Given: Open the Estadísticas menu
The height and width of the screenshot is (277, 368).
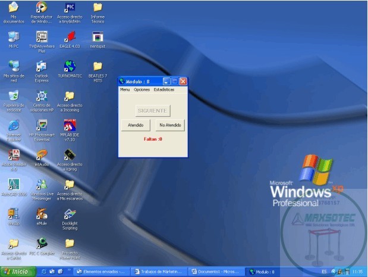Looking at the screenshot, I should [164, 89].
